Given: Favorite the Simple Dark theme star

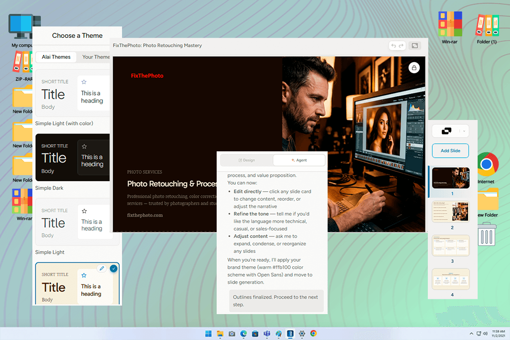Looking at the screenshot, I should (x=84, y=146).
